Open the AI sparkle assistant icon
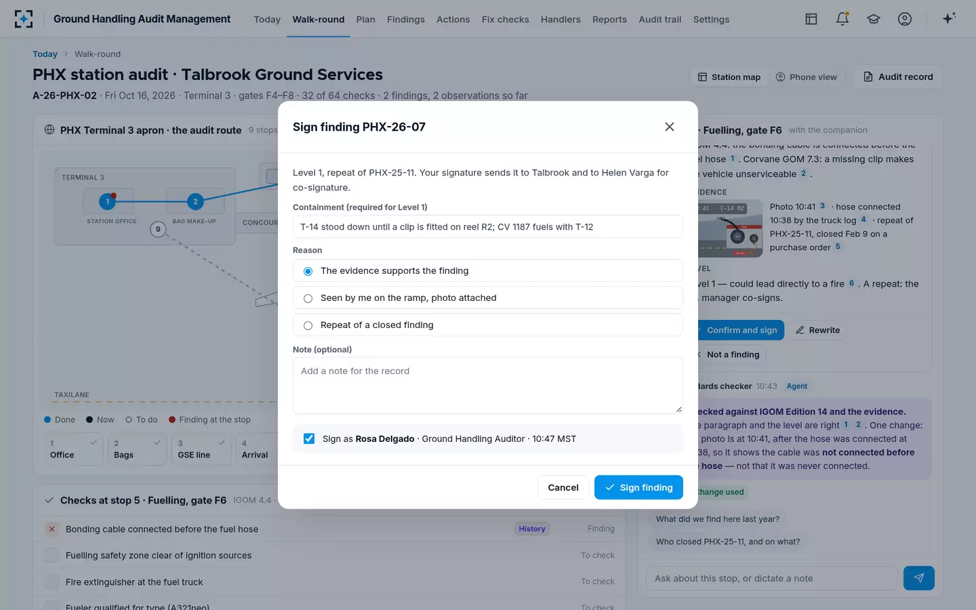This screenshot has height=610, width=976. pyautogui.click(x=949, y=18)
